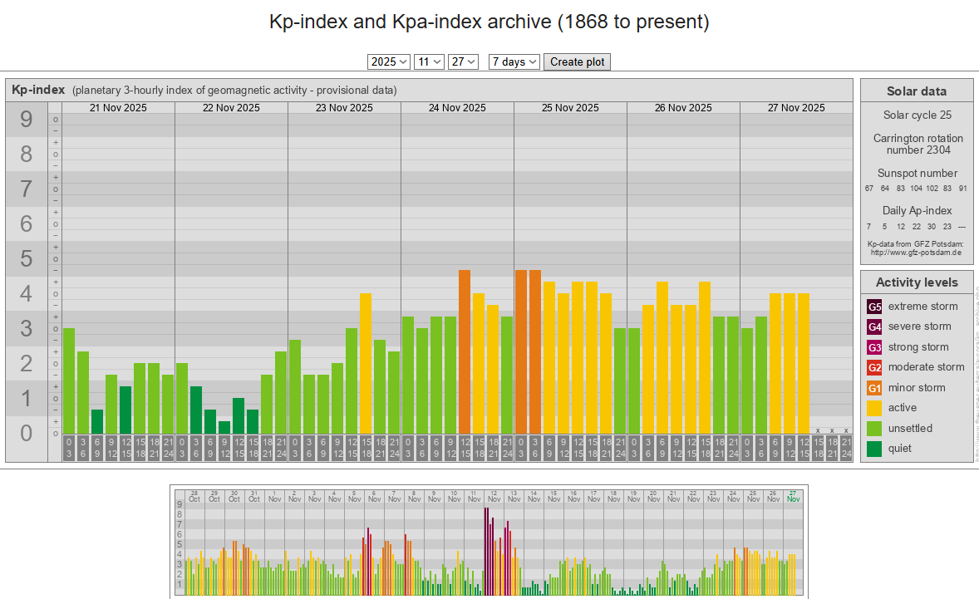
Task: Click the G4 severe storm legend badge
Action: click(x=874, y=327)
